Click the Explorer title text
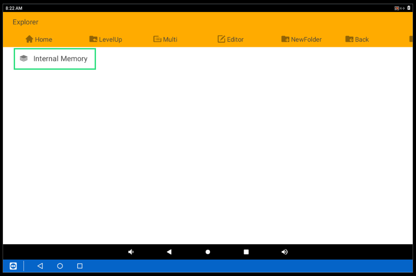416x276 pixels. (x=25, y=22)
